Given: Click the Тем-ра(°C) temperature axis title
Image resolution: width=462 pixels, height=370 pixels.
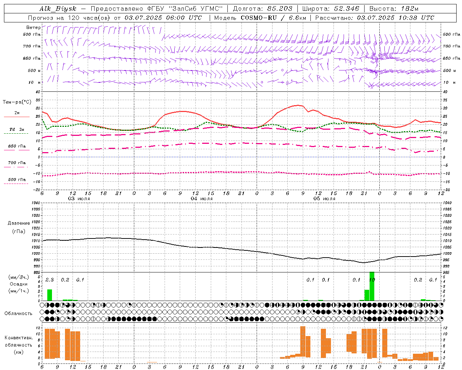Looking at the screenshot, I should 17,102.
